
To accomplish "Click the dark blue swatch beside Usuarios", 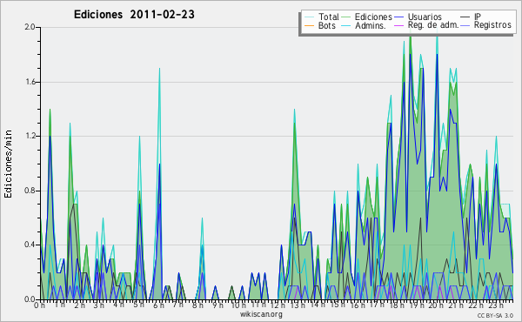I will pos(398,17).
